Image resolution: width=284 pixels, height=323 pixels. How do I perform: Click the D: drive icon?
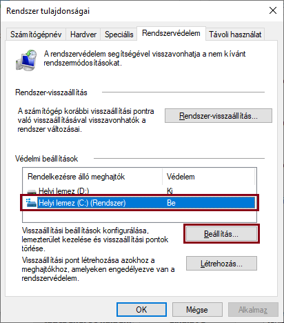coord(32,191)
